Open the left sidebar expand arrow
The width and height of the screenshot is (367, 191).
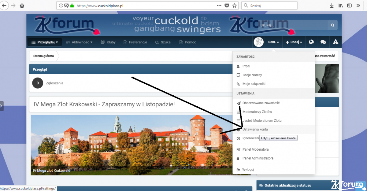(x=2, y=106)
